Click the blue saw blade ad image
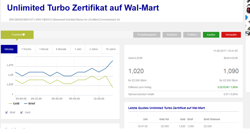This screenshot has width=250, height=134. 246,17
